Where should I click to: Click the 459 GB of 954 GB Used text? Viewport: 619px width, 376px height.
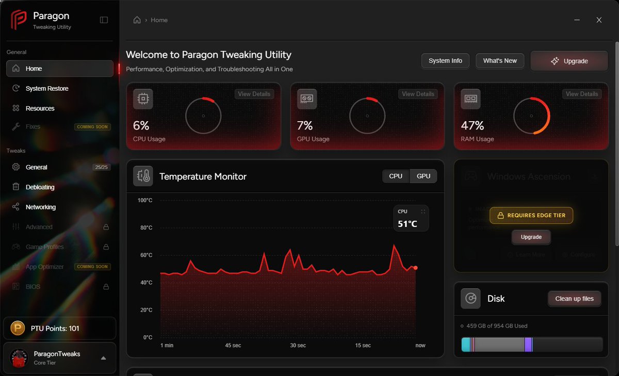coord(497,326)
